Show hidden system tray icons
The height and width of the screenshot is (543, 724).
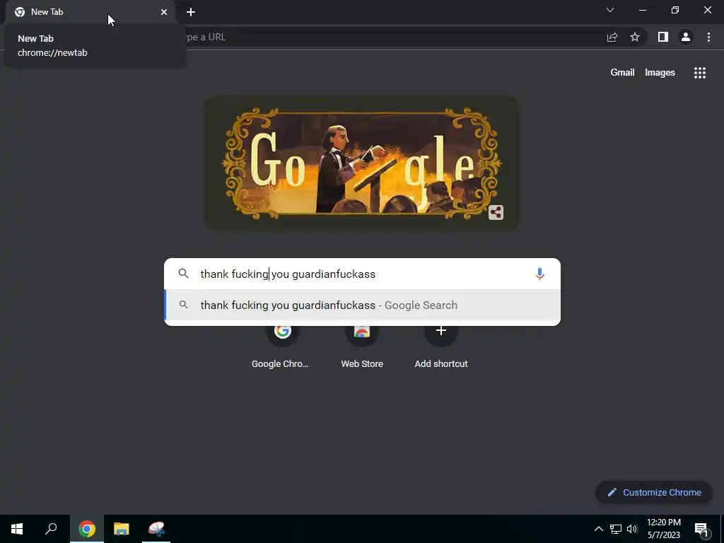click(598, 529)
